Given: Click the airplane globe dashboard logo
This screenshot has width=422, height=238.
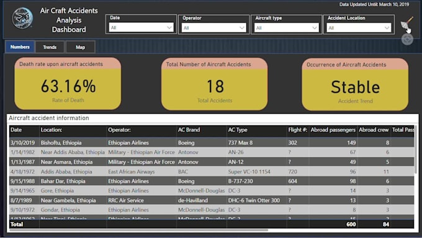Looking at the screenshot, I should (22, 18).
